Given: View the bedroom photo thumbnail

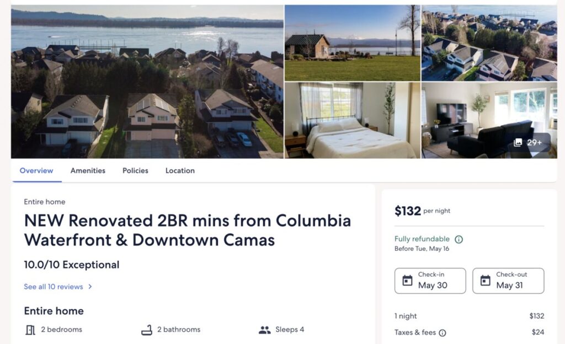Looking at the screenshot, I should [353, 120].
